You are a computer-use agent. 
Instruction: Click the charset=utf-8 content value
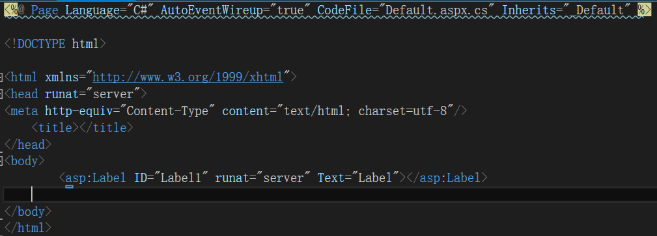pyautogui.click(x=403, y=111)
